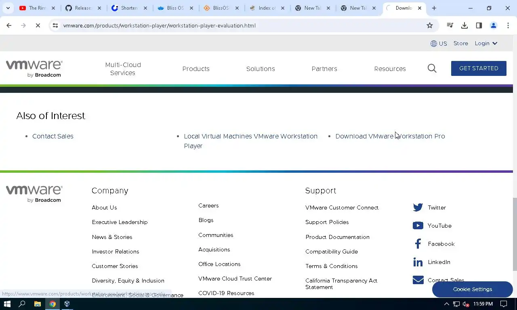517x310 pixels.
Task: Expand the Login dropdown
Action: click(486, 43)
